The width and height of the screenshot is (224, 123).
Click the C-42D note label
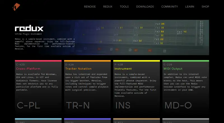pyautogui.click(x=20, y=65)
